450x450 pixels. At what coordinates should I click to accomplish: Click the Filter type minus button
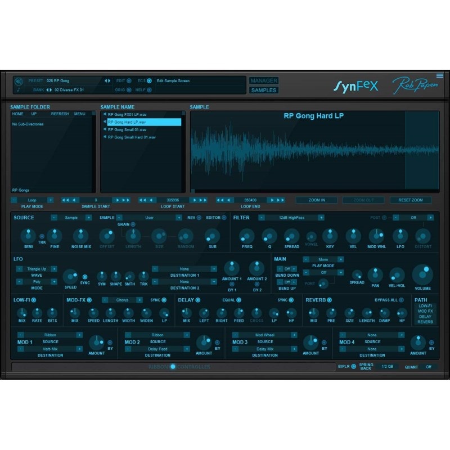tap(261, 218)
